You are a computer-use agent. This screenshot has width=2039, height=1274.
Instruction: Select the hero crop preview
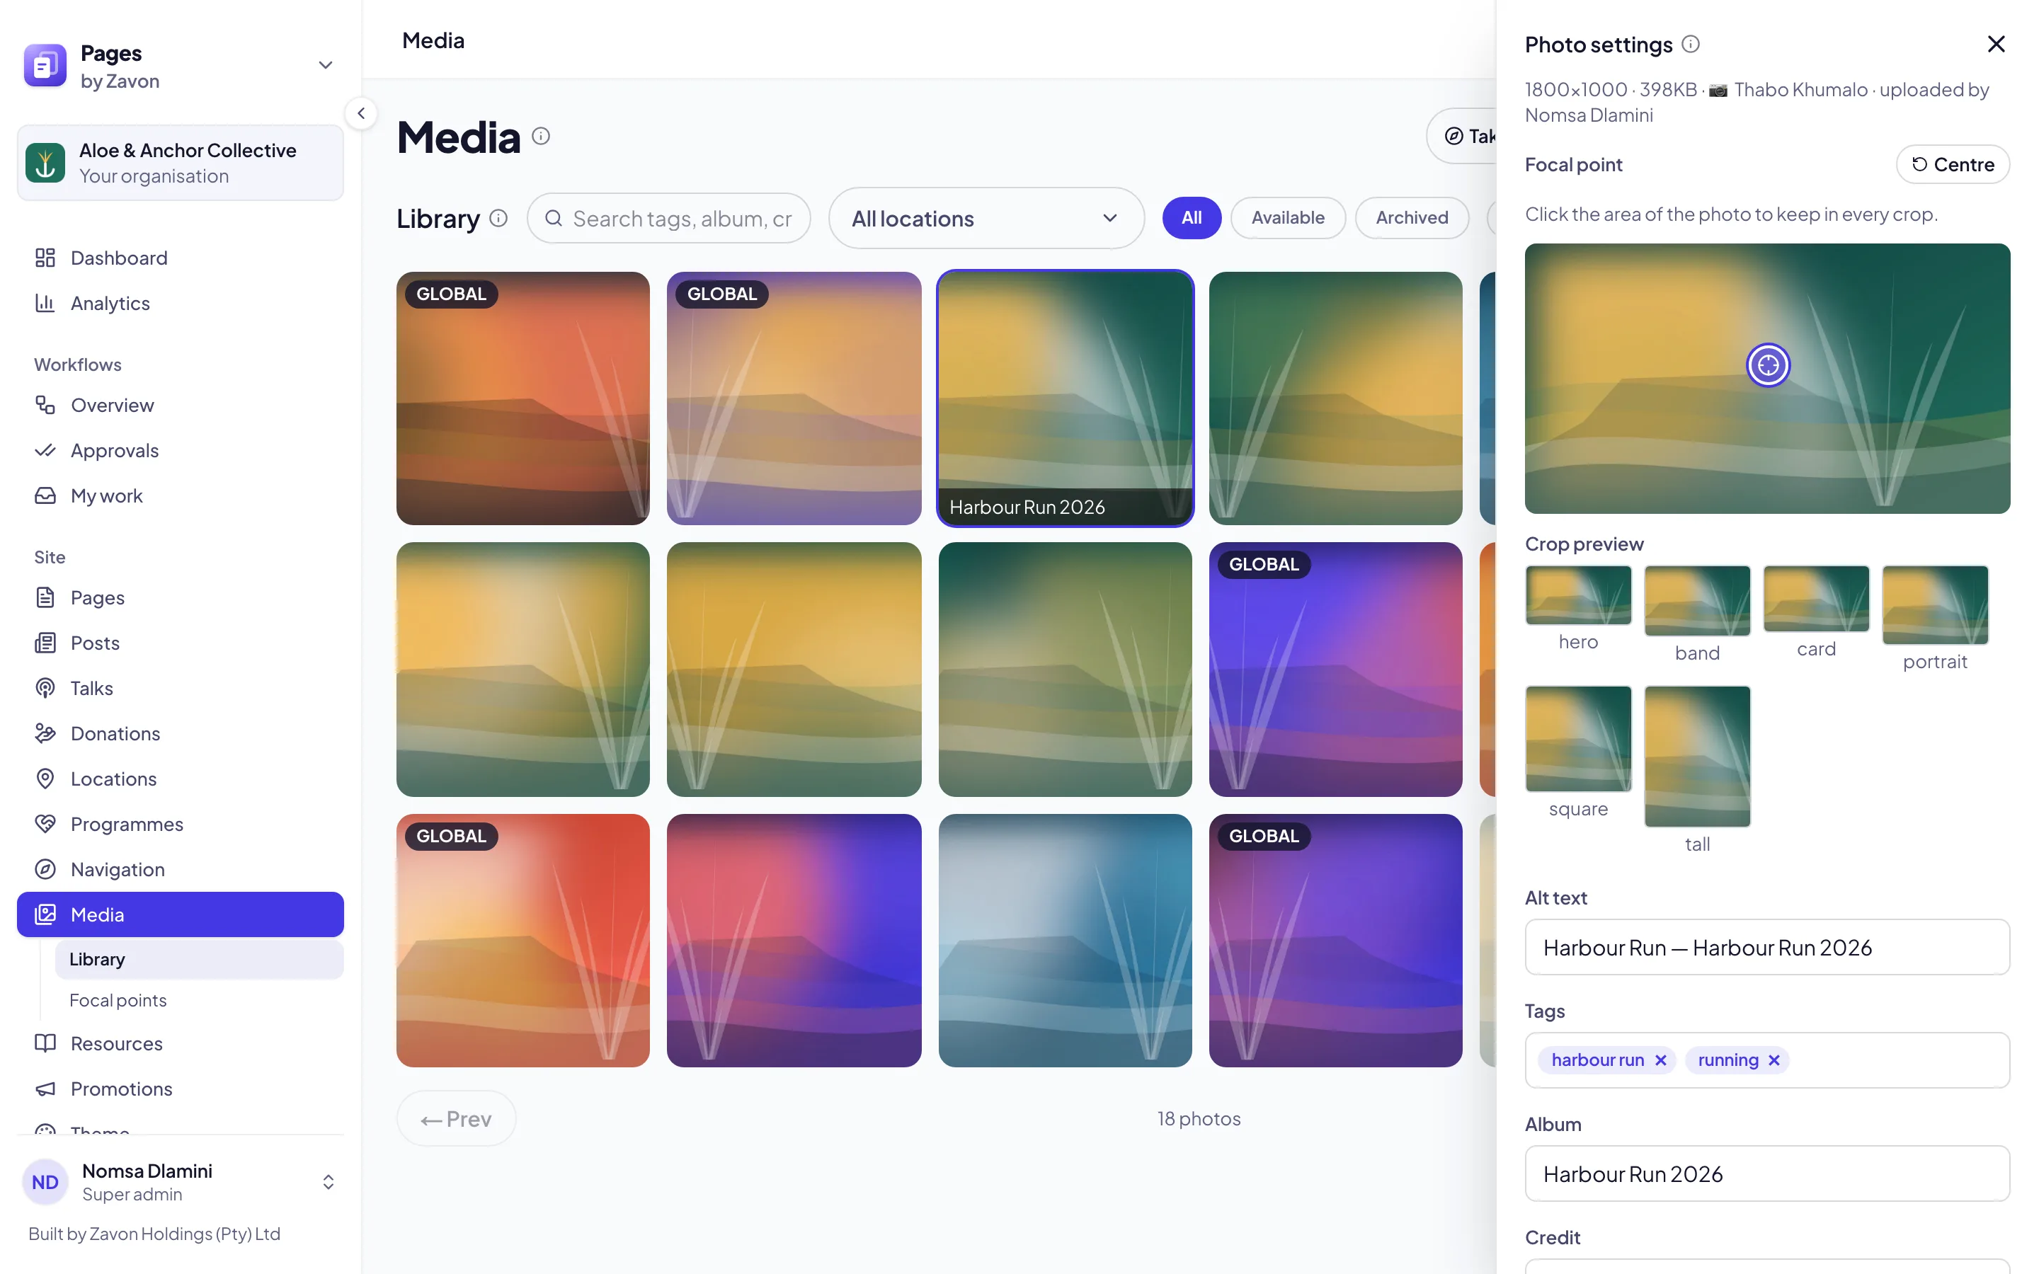pos(1578,595)
